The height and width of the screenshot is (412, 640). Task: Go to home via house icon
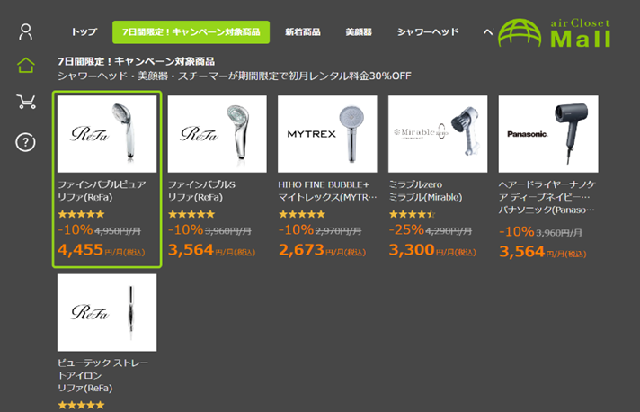[x=26, y=66]
